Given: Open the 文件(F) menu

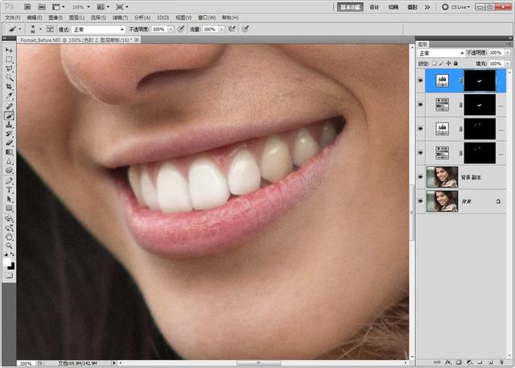Looking at the screenshot, I should tap(12, 18).
